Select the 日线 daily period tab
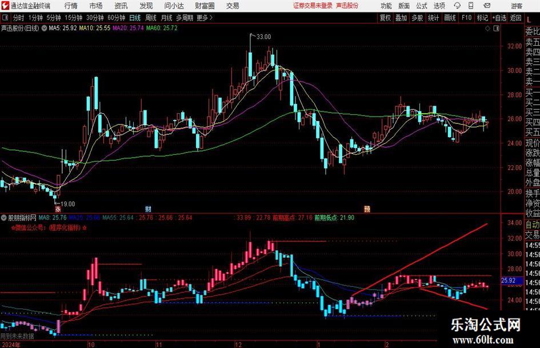Viewport: 540px width, 348px height. [135, 18]
